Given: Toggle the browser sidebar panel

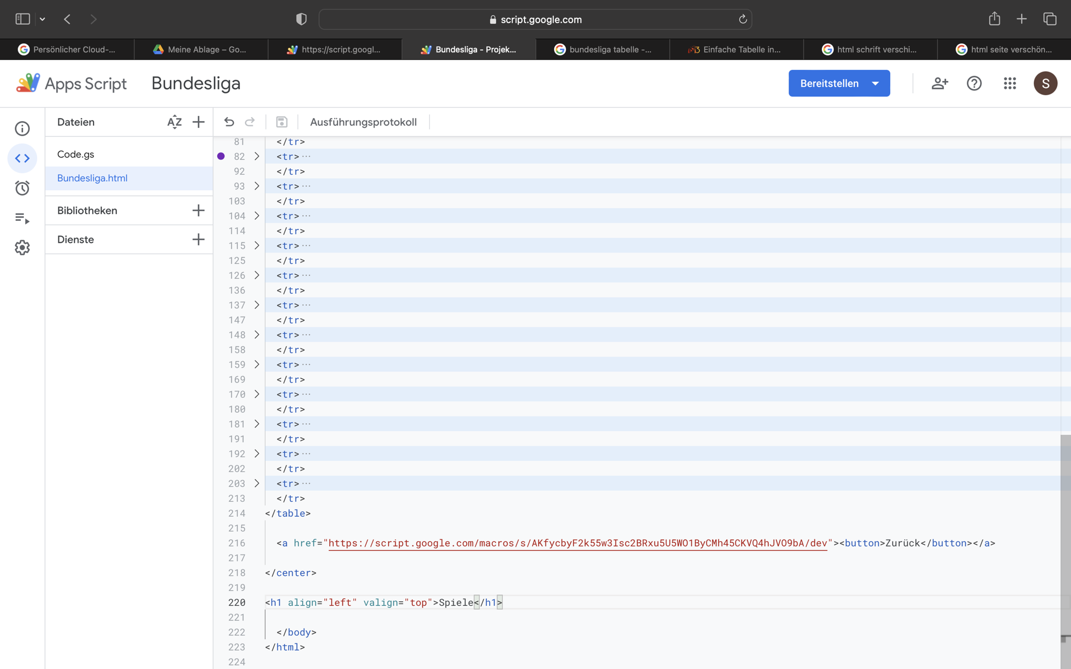Looking at the screenshot, I should (x=22, y=18).
